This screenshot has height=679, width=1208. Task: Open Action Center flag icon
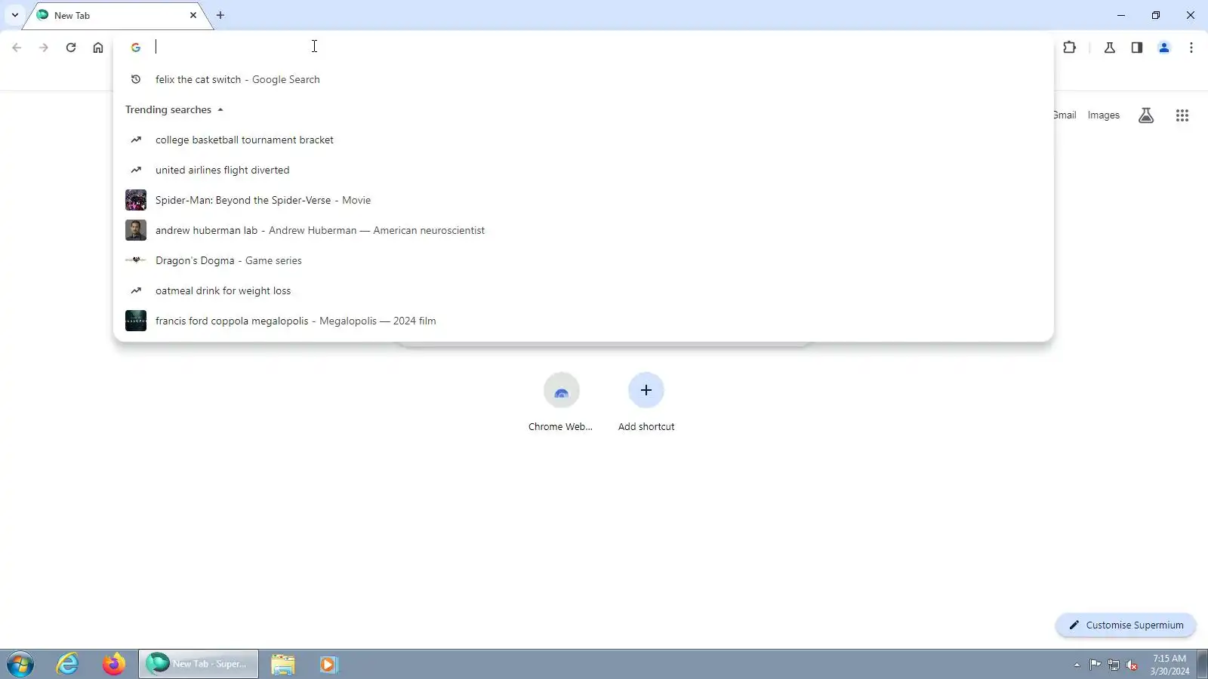(x=1095, y=665)
